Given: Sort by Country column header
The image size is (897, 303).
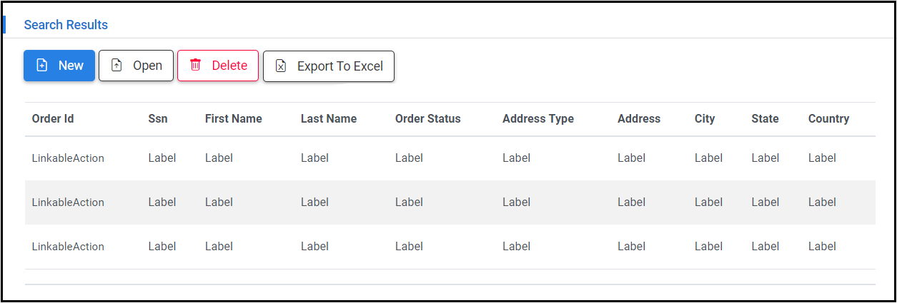Looking at the screenshot, I should click(x=828, y=119).
